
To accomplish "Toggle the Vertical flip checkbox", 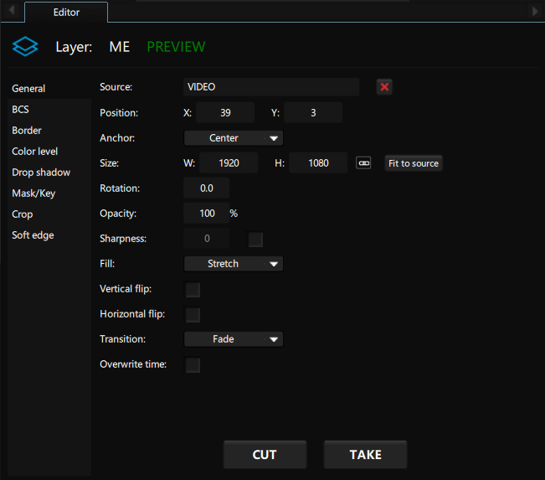I will tap(193, 289).
